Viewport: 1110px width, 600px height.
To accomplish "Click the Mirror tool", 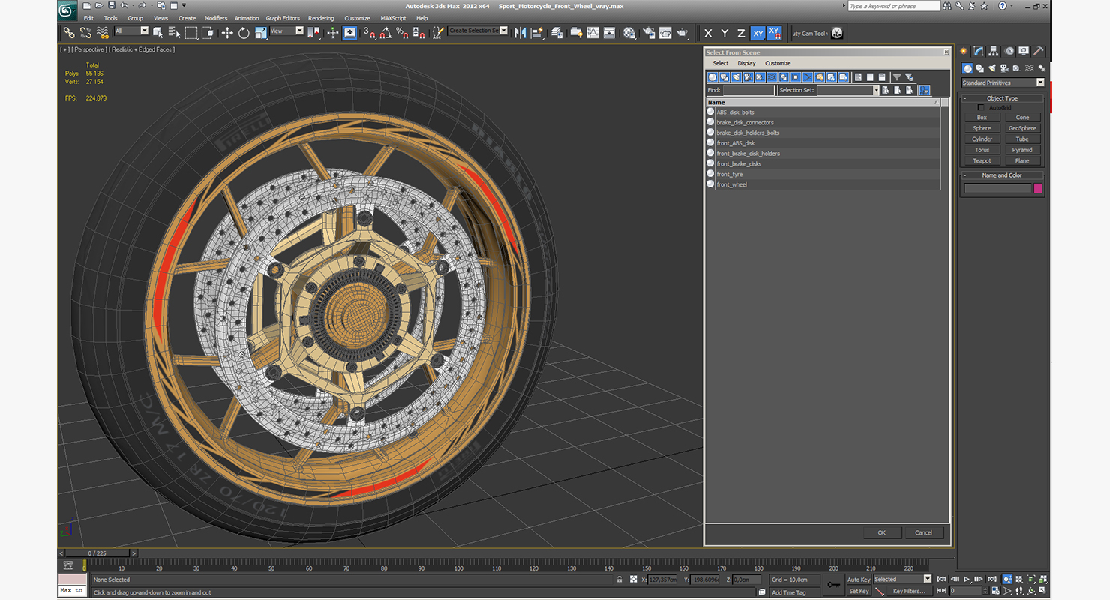I will coord(520,33).
